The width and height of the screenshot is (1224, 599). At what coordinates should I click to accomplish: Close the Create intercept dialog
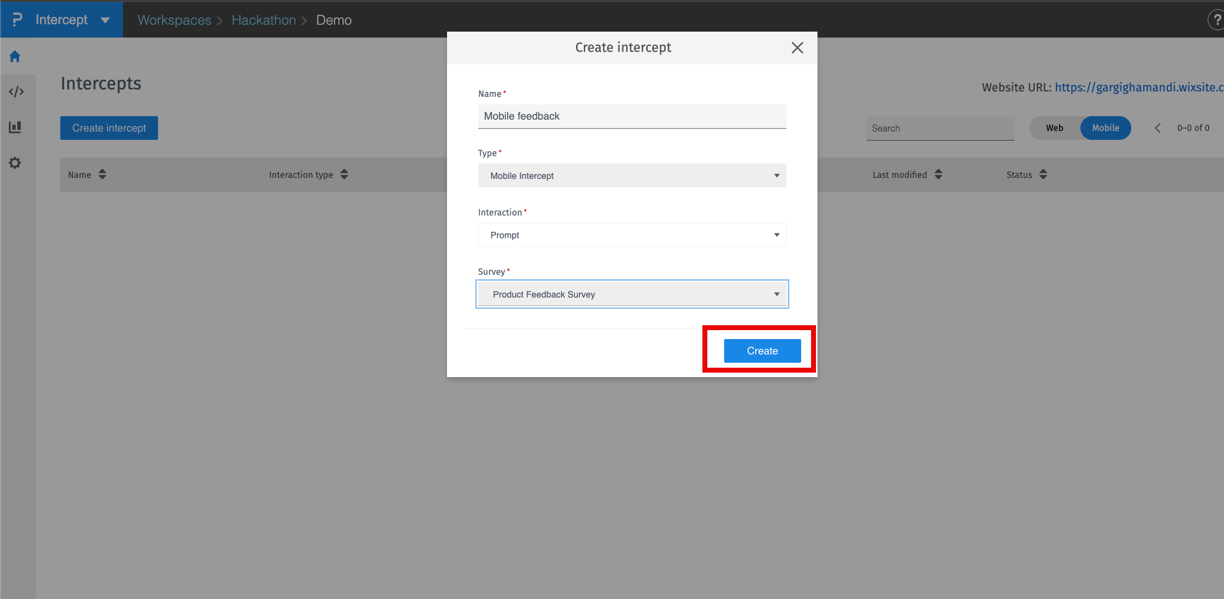(797, 48)
